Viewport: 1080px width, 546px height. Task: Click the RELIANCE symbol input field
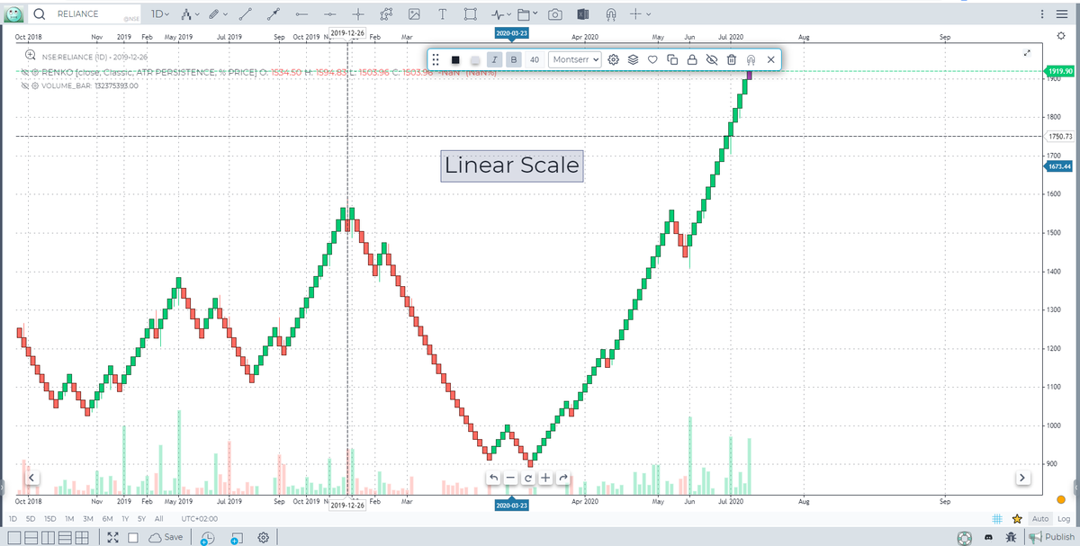click(x=94, y=14)
